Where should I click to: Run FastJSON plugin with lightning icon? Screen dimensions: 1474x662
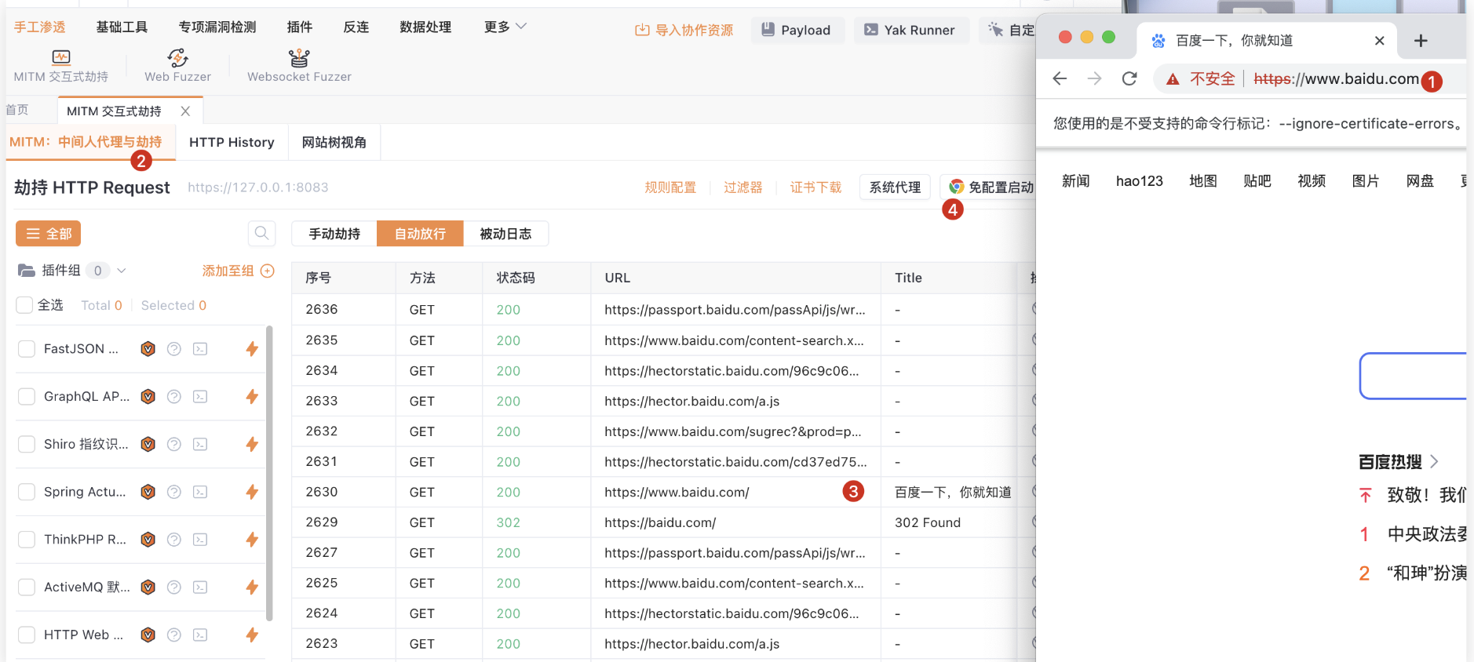252,349
